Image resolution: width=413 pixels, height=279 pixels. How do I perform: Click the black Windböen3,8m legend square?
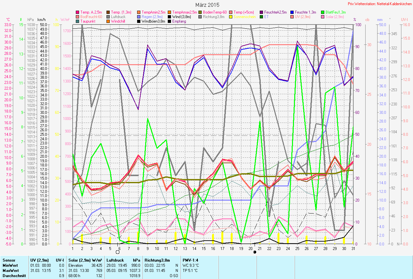point(138,21)
